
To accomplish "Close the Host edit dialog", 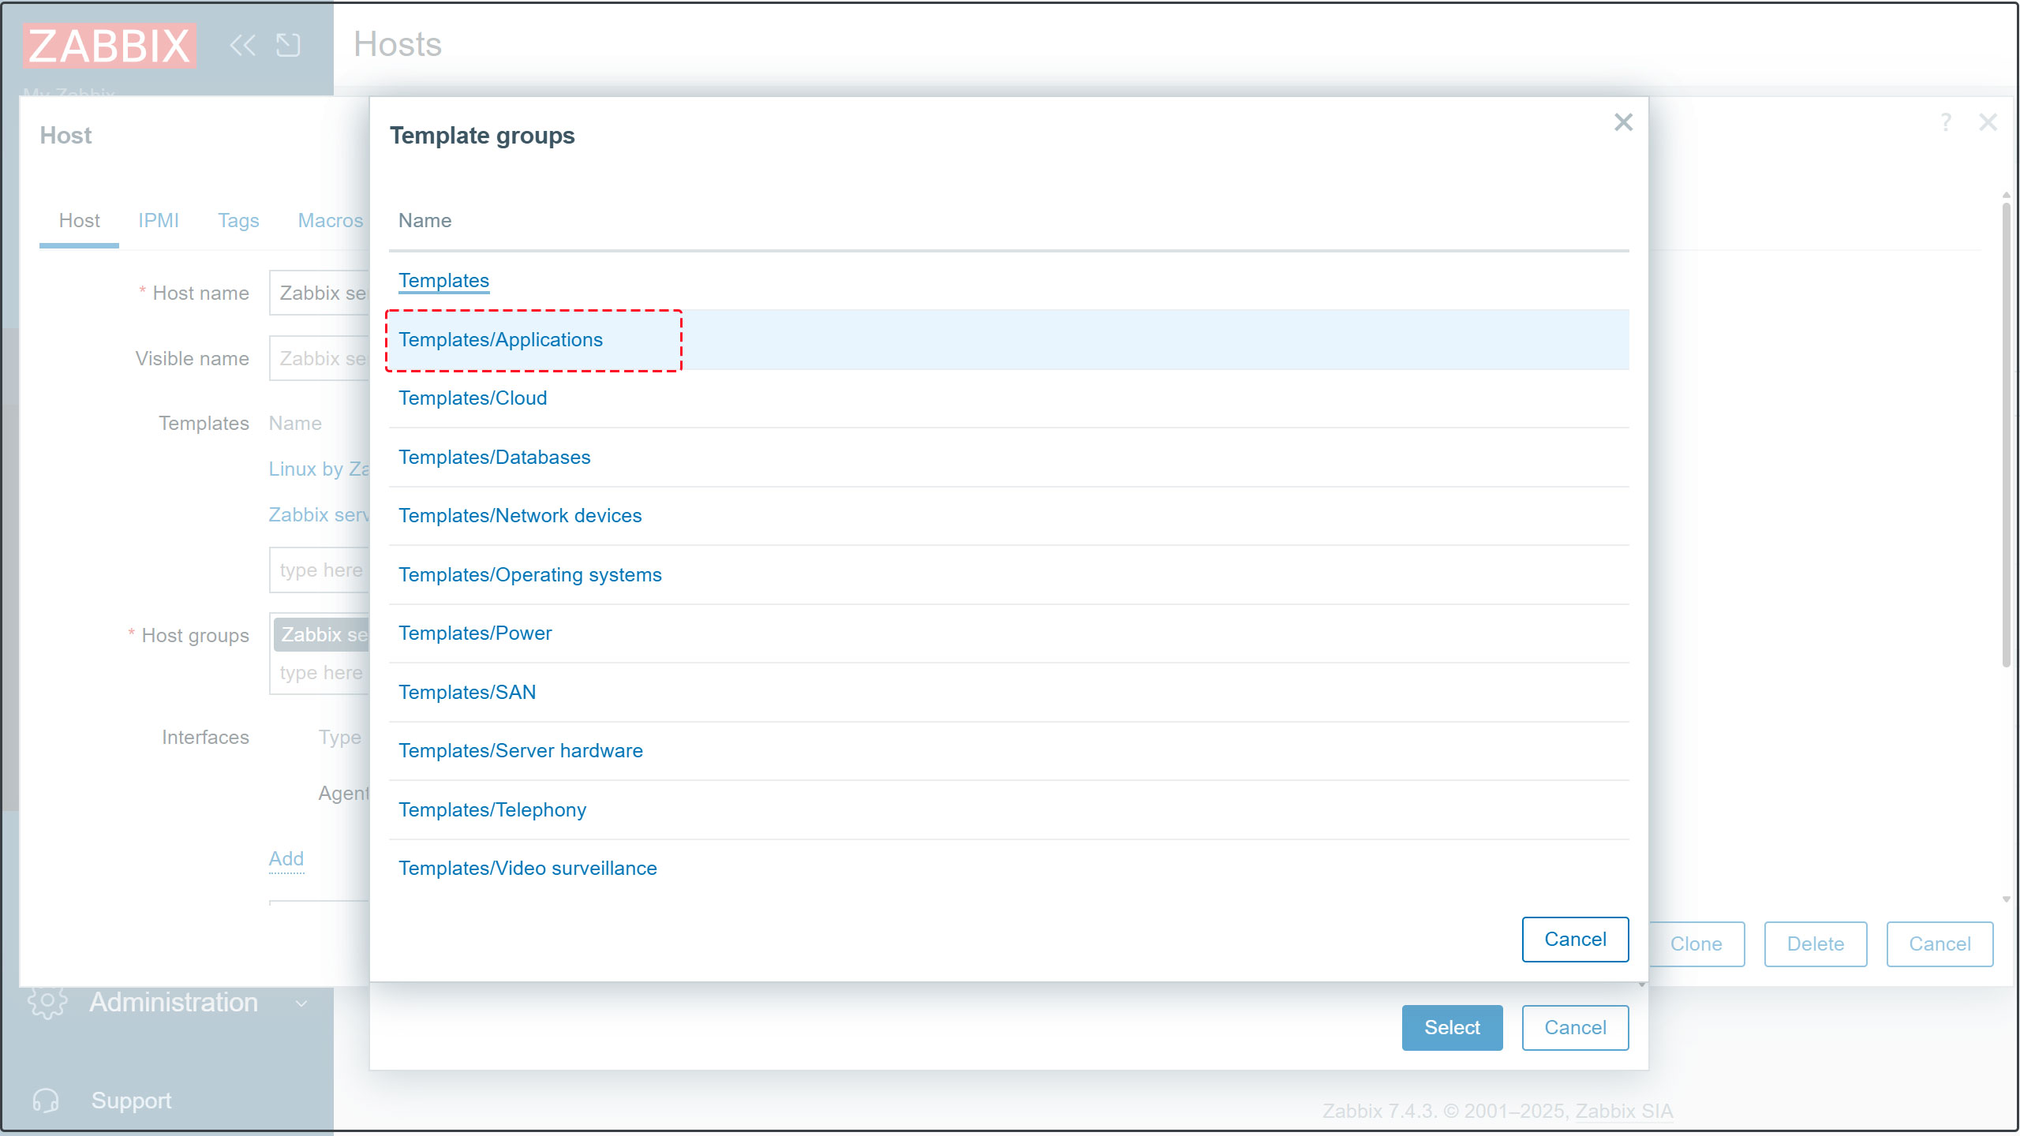I will coord(1988,122).
